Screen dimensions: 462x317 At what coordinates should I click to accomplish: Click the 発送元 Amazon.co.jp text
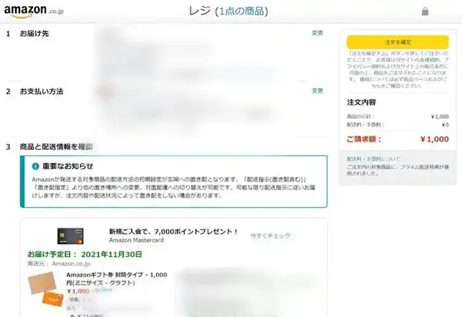[x=59, y=264]
